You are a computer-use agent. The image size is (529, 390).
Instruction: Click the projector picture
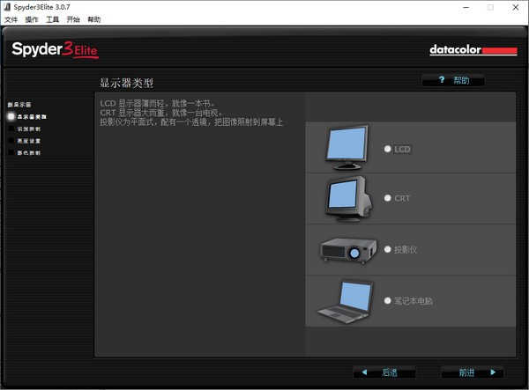click(348, 250)
